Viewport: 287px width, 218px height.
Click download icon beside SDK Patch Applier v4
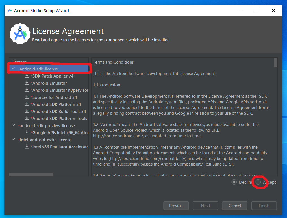27,76
